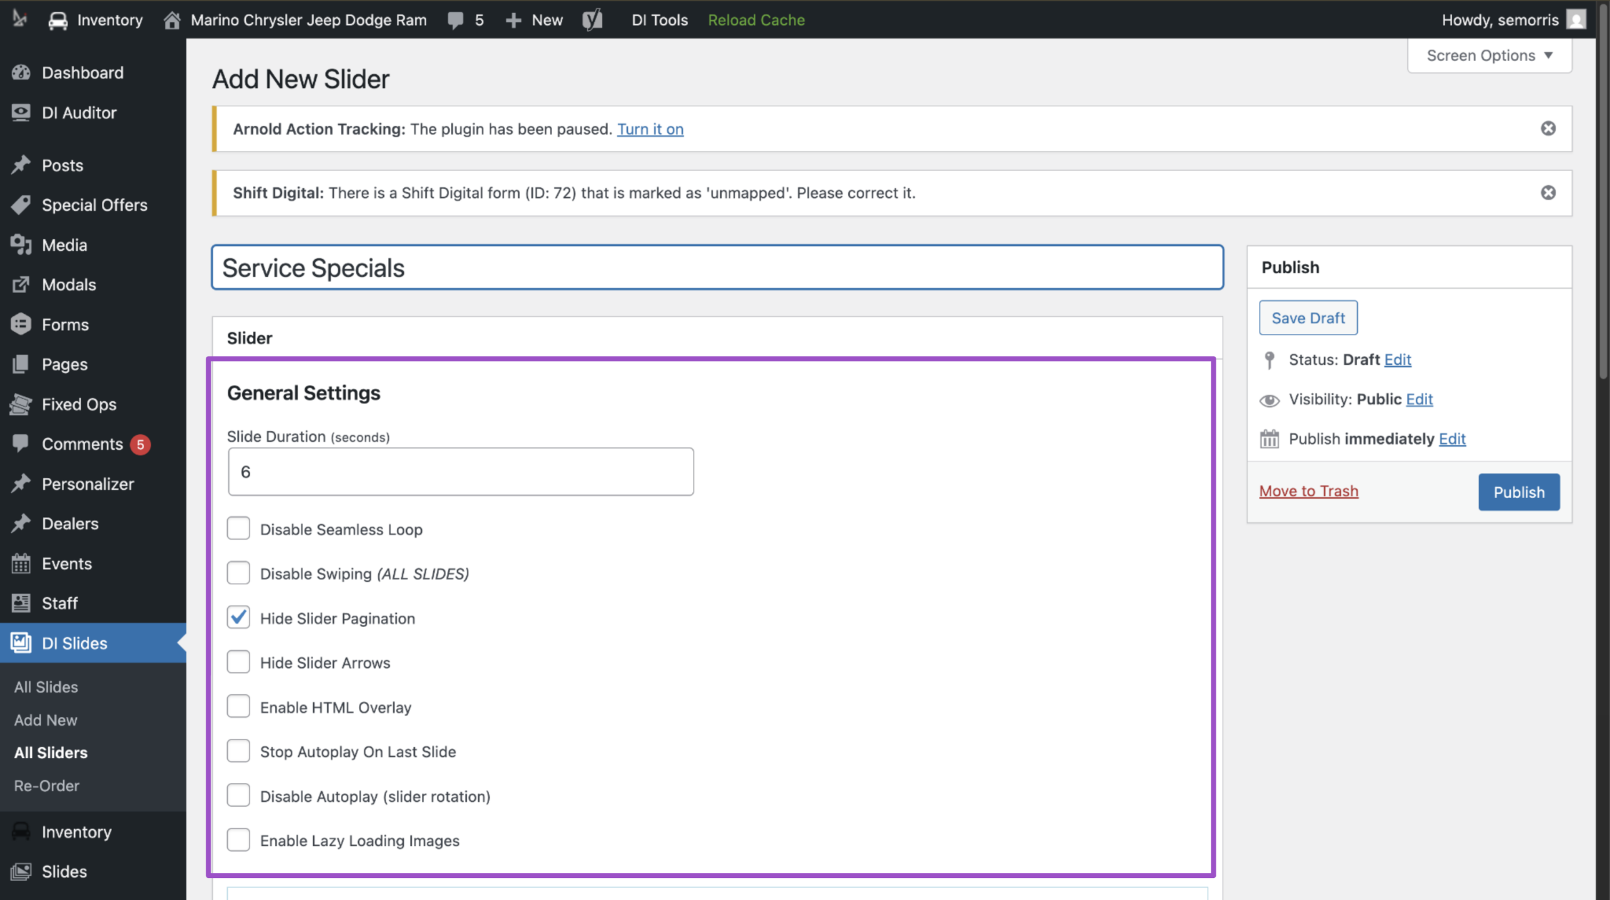Click the Inventory car icon in sidebar

(x=21, y=831)
